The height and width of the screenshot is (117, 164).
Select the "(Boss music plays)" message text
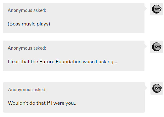29,24
